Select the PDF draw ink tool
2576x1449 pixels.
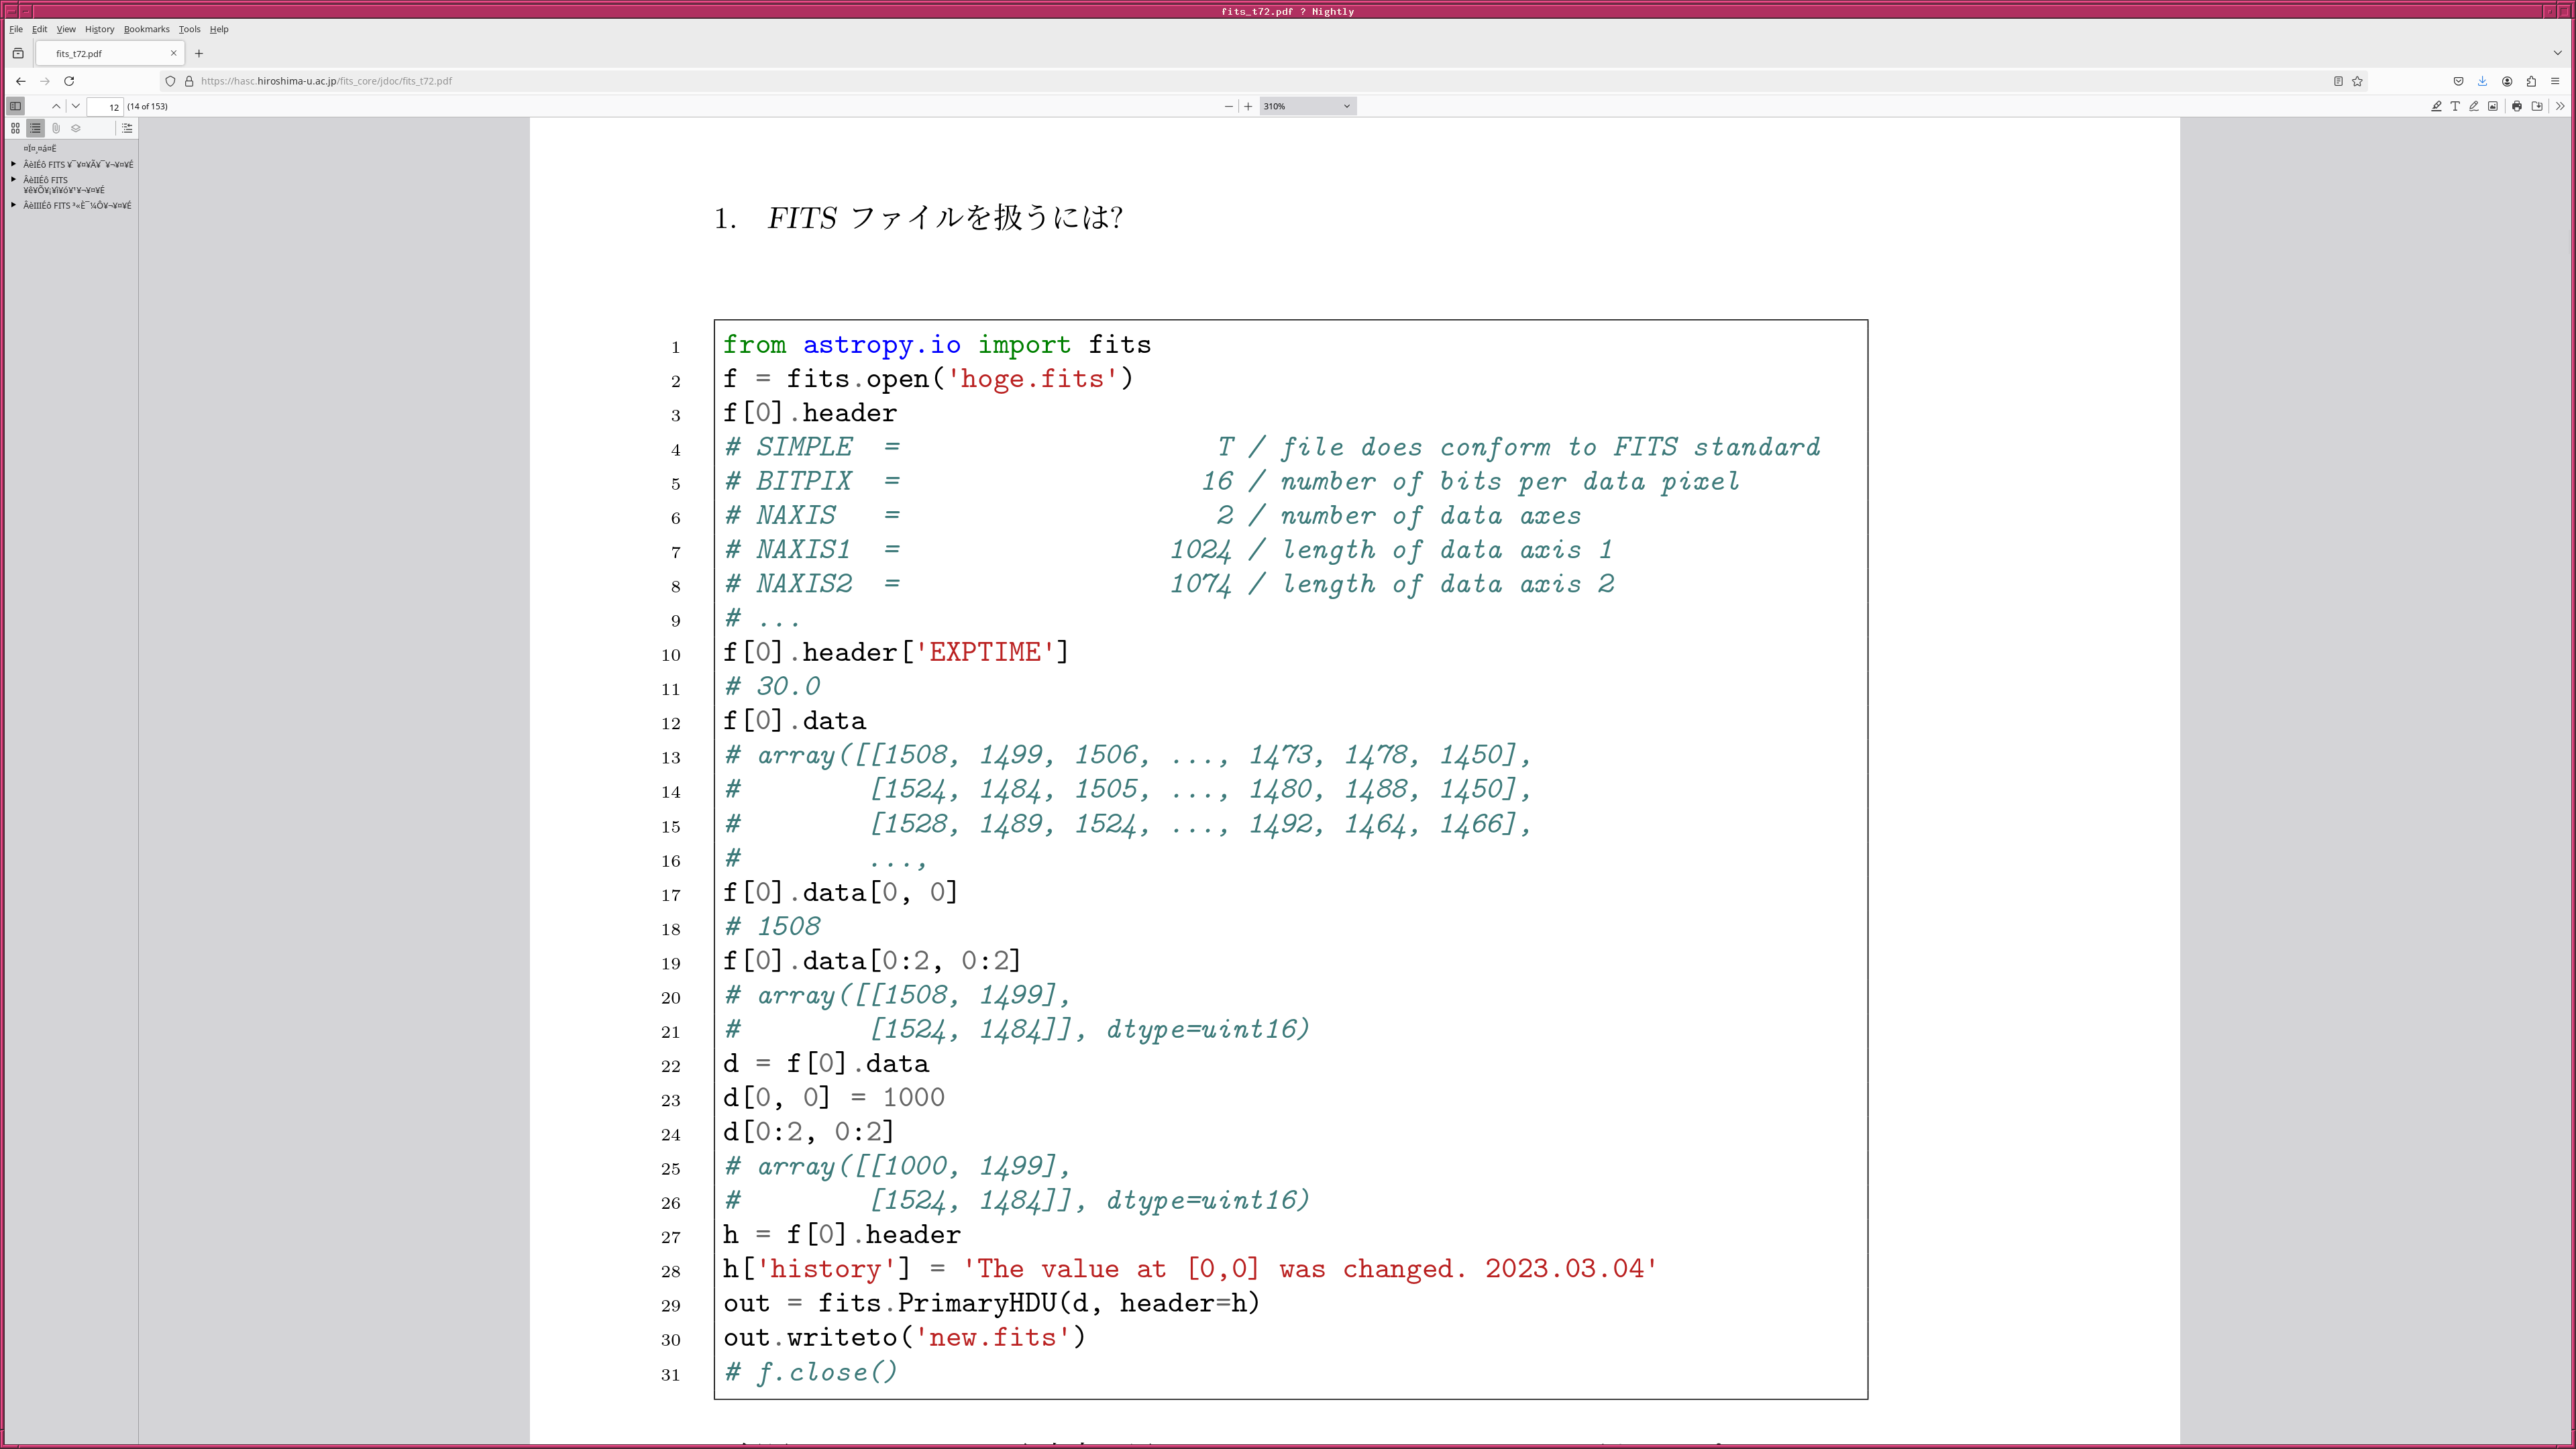tap(2474, 106)
